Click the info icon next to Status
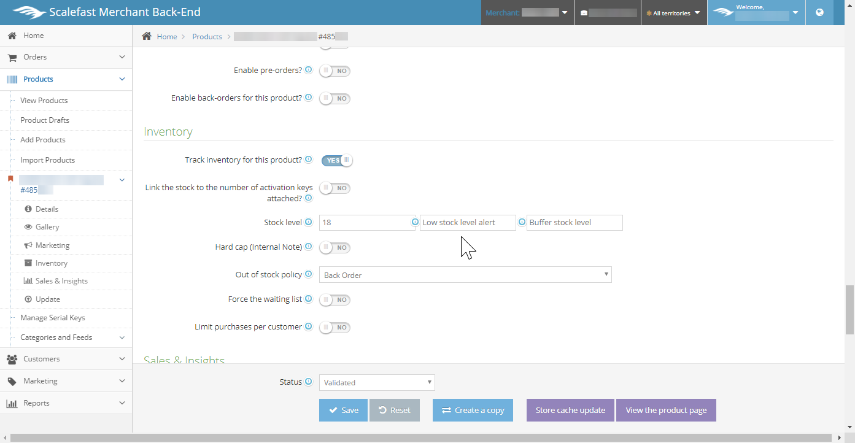 309,382
